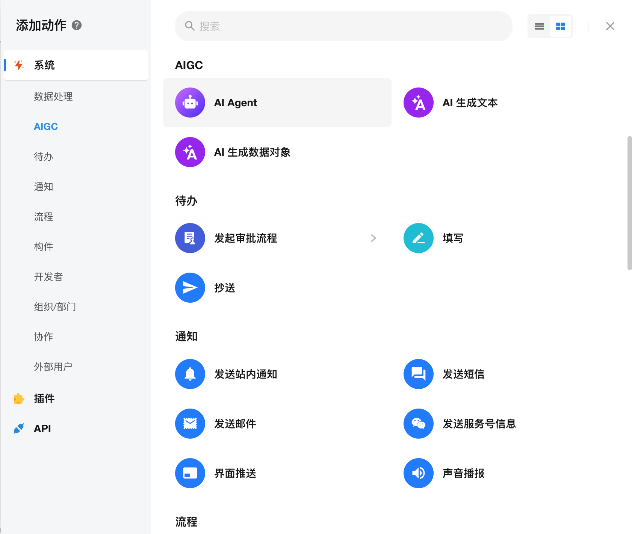Viewport: 632px width, 534px height.
Task: Select the 抄送 paper-plane icon
Action: pyautogui.click(x=190, y=288)
